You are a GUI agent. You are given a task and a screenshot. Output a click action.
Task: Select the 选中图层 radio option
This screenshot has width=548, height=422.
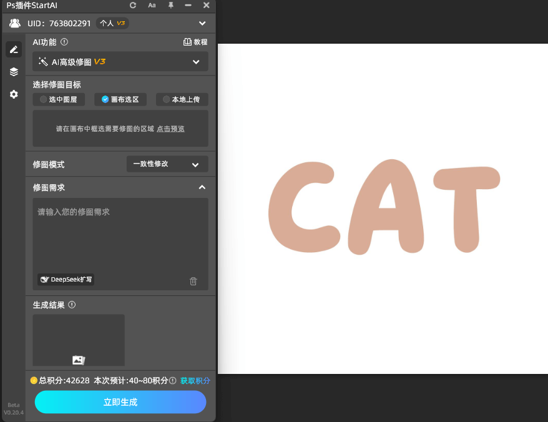click(x=59, y=99)
